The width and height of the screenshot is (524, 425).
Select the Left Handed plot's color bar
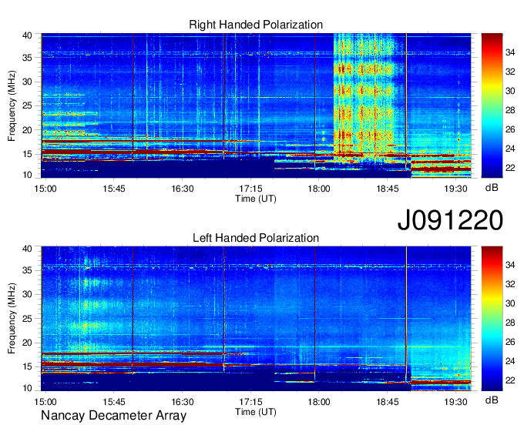[492, 319]
